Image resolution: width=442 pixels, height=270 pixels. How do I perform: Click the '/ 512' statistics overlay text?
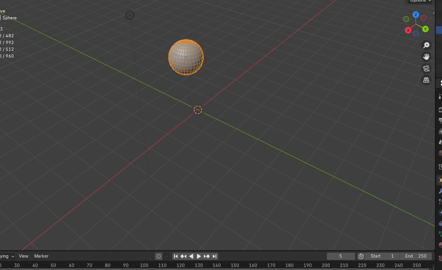tap(8, 49)
